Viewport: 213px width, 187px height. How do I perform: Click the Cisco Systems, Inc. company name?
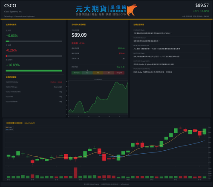click(x=13, y=12)
